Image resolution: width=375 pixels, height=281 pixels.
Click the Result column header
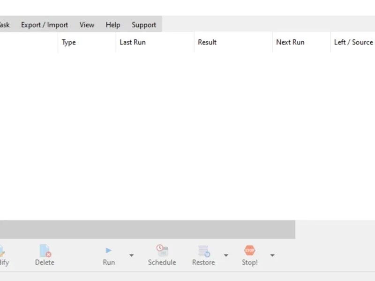(233, 42)
